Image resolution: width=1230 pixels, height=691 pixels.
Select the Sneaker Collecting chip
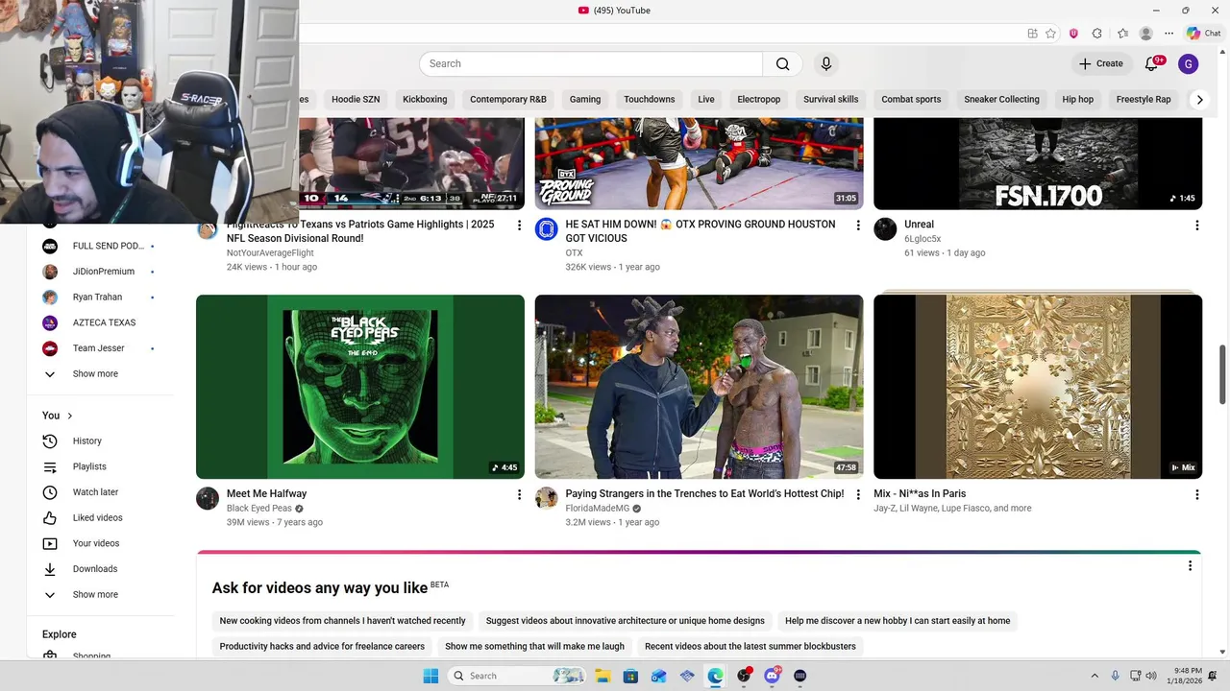[x=1001, y=100]
